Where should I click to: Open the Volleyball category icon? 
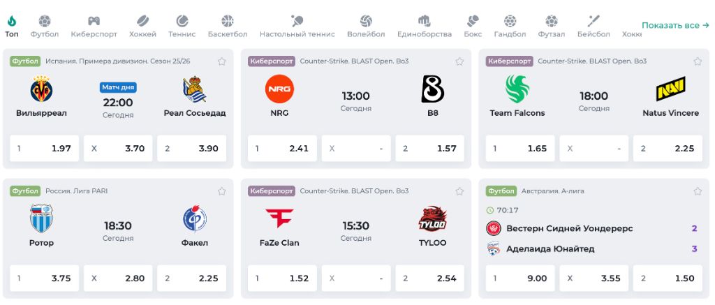(x=366, y=21)
